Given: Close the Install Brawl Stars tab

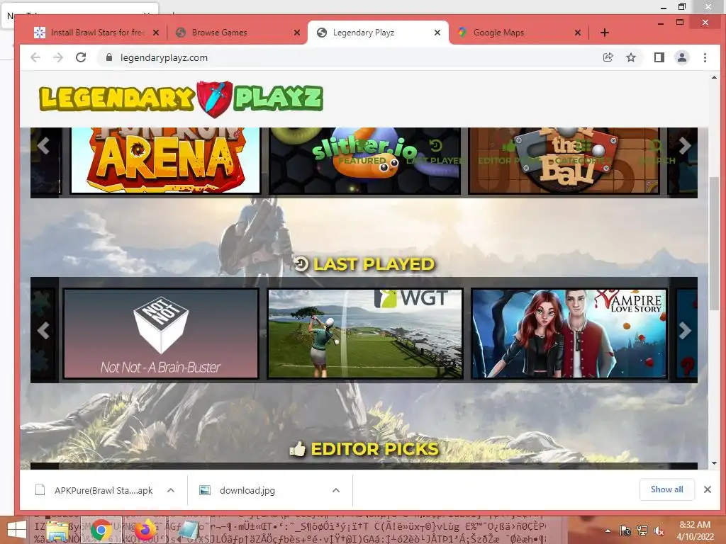Looking at the screenshot, I should pyautogui.click(x=156, y=33).
